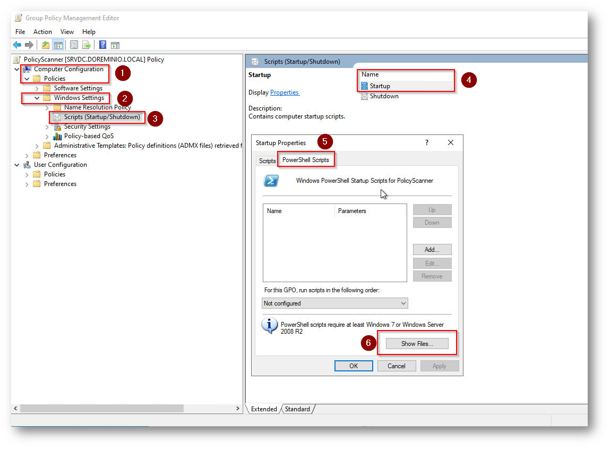Screen dimensions: 610x449
Task: Click the Administrative Templates folder icon
Action: pos(47,146)
